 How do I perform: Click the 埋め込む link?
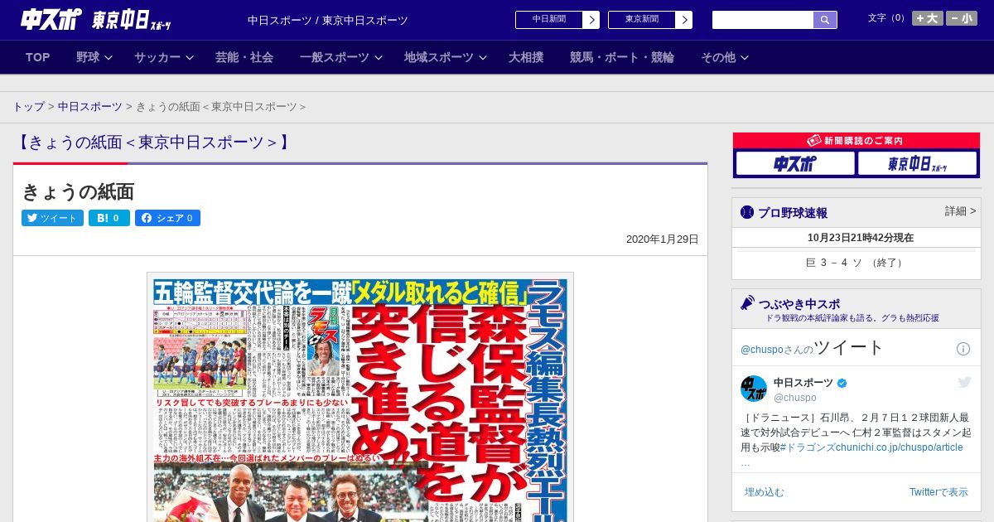point(764,492)
